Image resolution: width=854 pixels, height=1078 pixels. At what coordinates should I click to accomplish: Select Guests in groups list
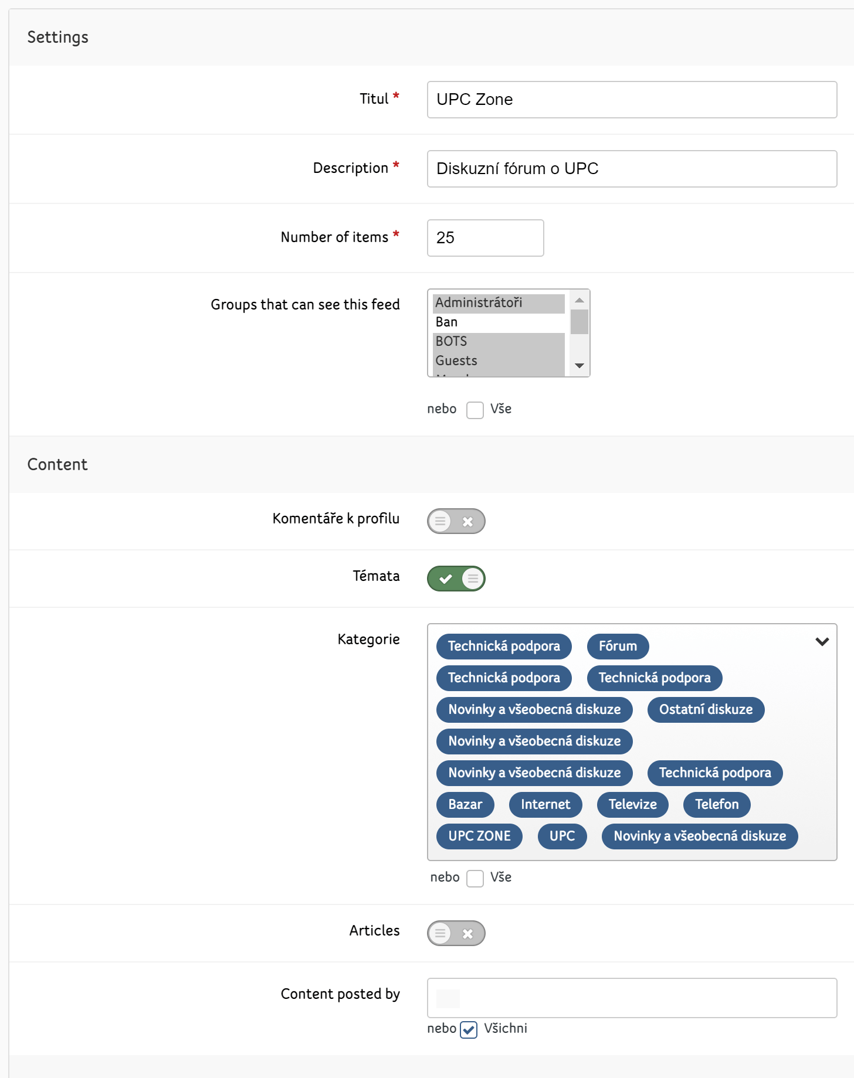click(499, 361)
